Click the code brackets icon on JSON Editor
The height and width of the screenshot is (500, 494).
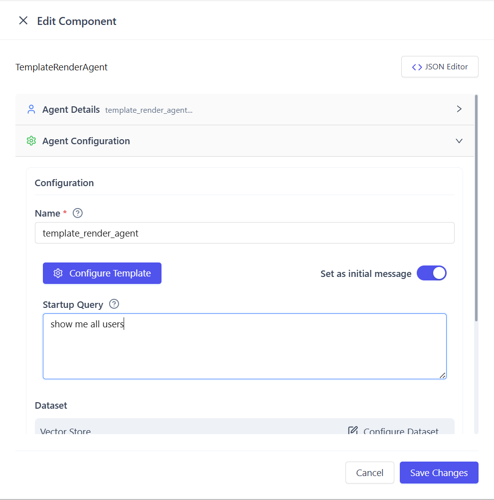coord(417,67)
